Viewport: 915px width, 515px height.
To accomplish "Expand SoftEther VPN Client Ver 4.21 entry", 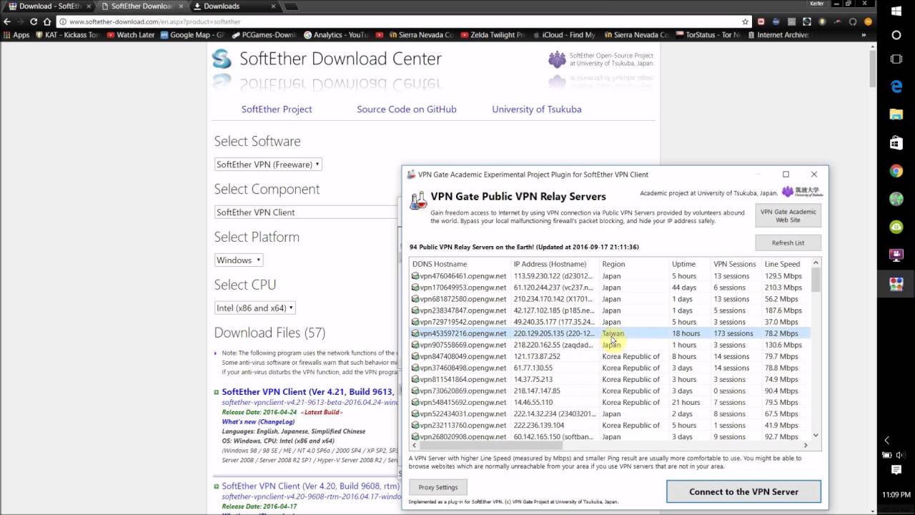I will pos(217,392).
